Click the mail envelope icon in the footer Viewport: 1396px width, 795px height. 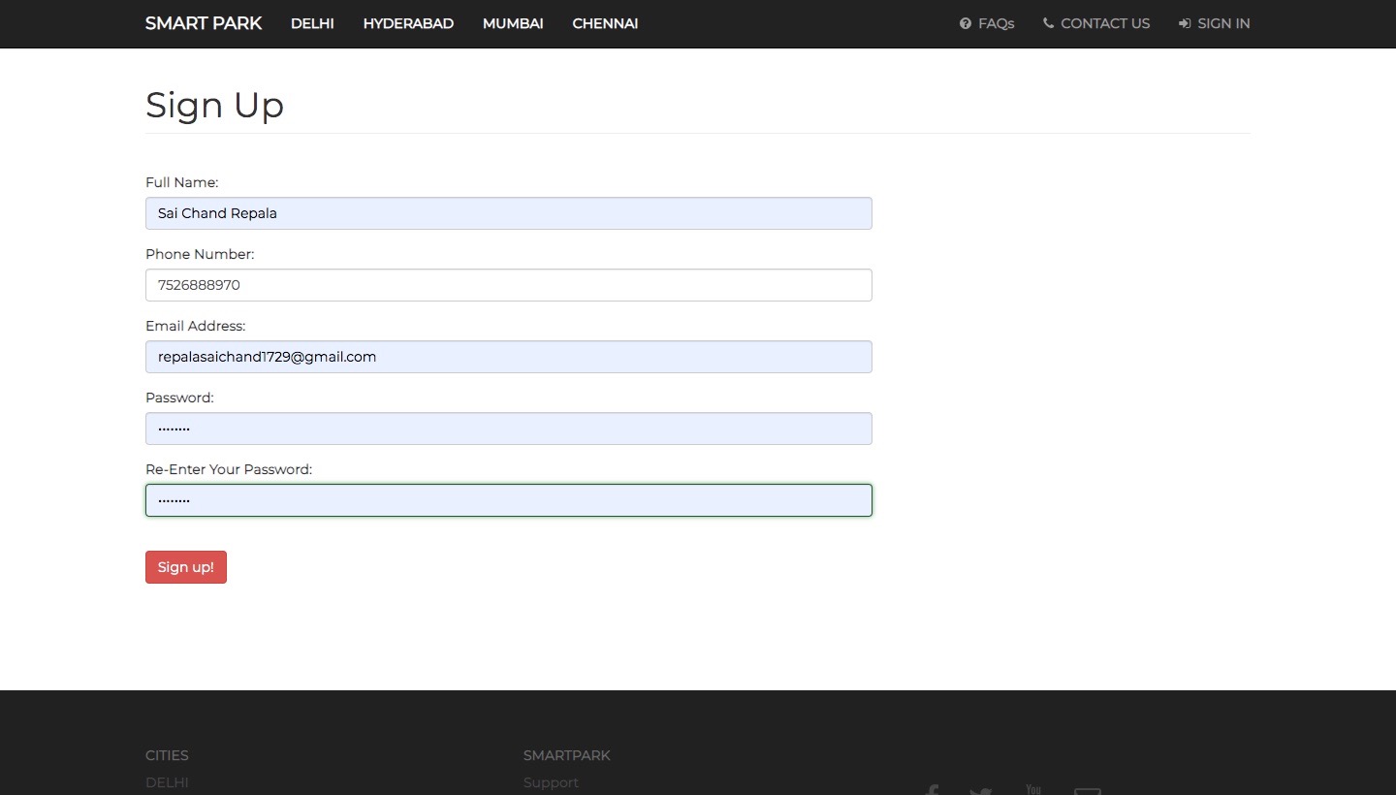point(1087,791)
